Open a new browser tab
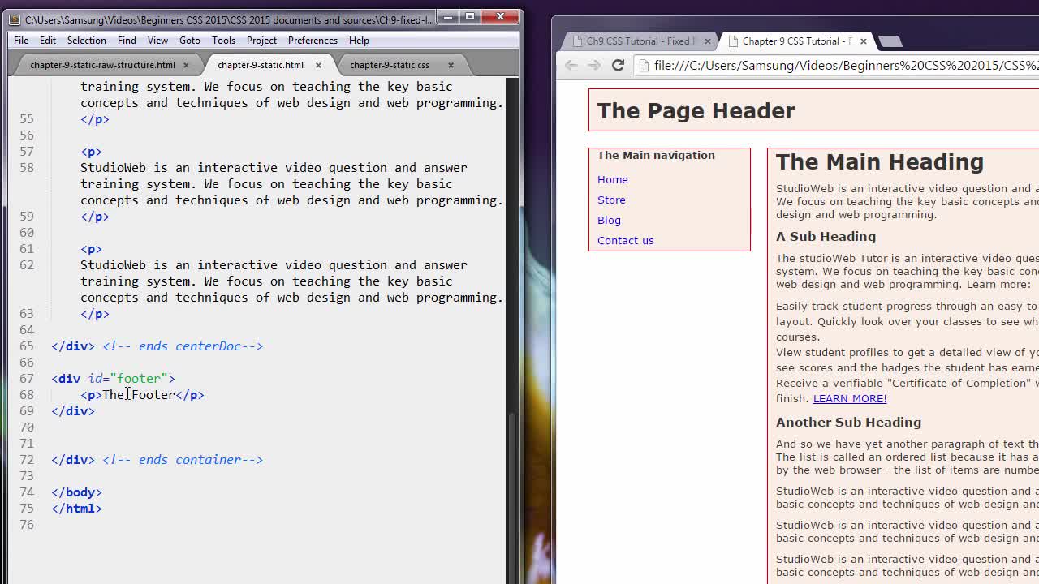Viewport: 1039px width, 584px height. 890,41
